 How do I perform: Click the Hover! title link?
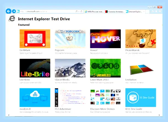point(94,50)
